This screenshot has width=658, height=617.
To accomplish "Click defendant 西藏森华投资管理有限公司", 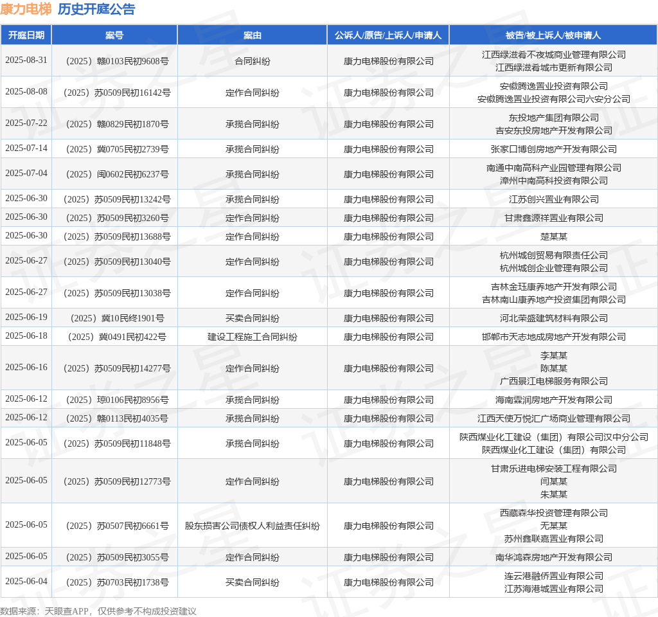I will pos(553,513).
